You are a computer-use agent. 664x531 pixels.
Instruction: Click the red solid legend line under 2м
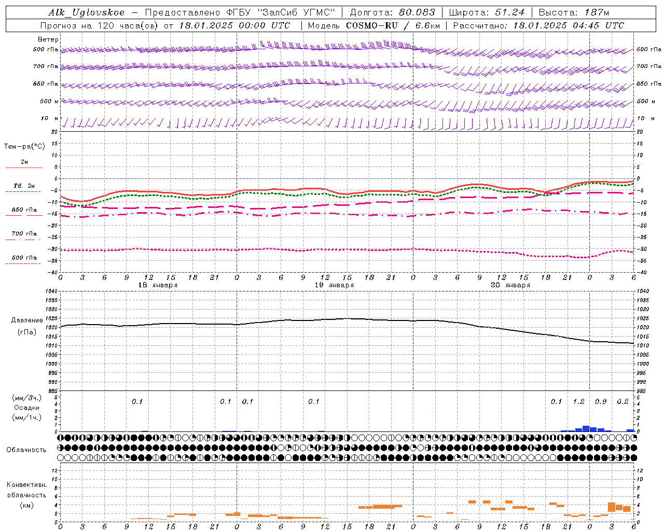coord(24,168)
